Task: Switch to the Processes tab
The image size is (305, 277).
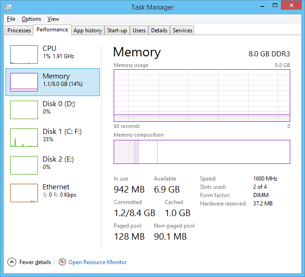Action: 19,30
